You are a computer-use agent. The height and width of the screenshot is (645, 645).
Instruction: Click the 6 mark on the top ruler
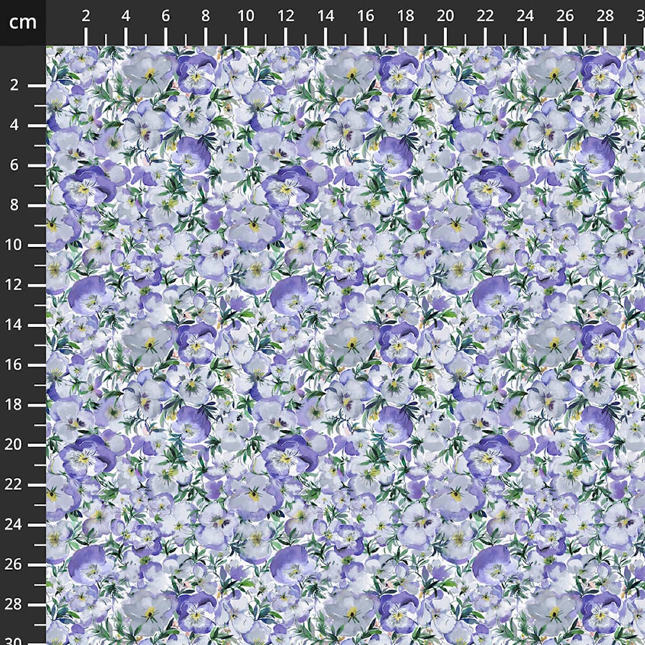(166, 17)
